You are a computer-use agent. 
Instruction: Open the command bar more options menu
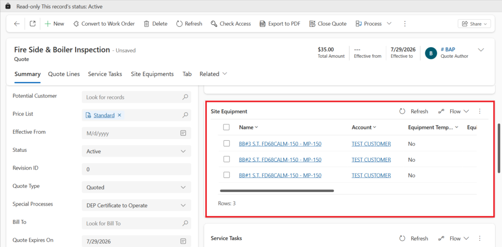pos(404,24)
